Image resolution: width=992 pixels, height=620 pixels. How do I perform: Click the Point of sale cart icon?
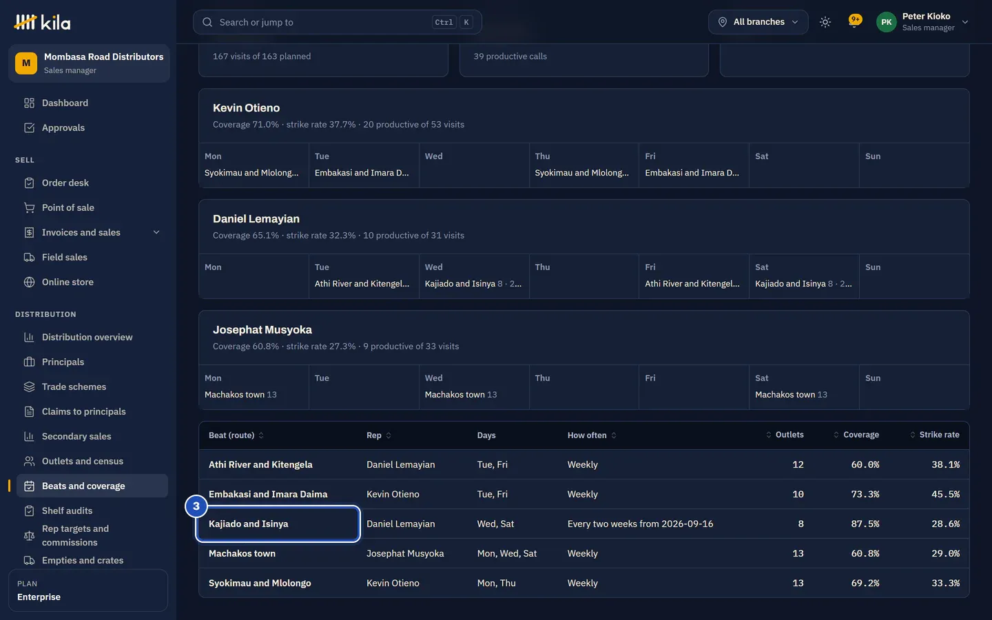coord(29,207)
